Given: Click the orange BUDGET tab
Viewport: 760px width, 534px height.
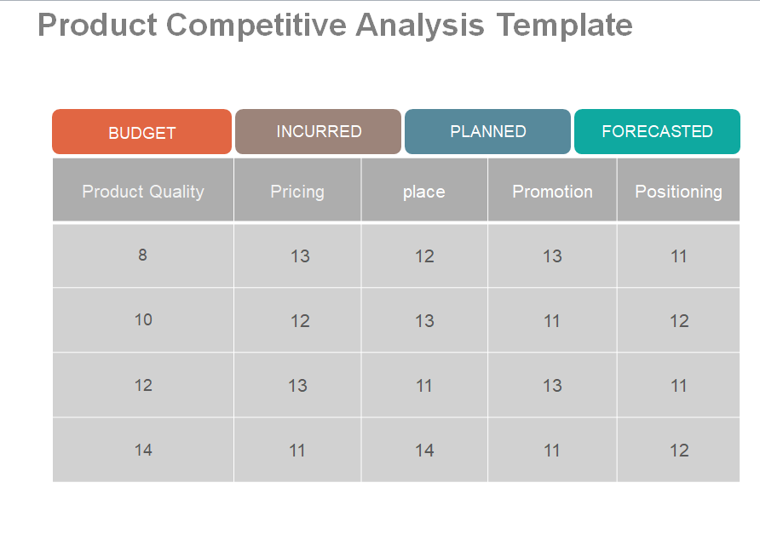Looking at the screenshot, I should [x=141, y=132].
